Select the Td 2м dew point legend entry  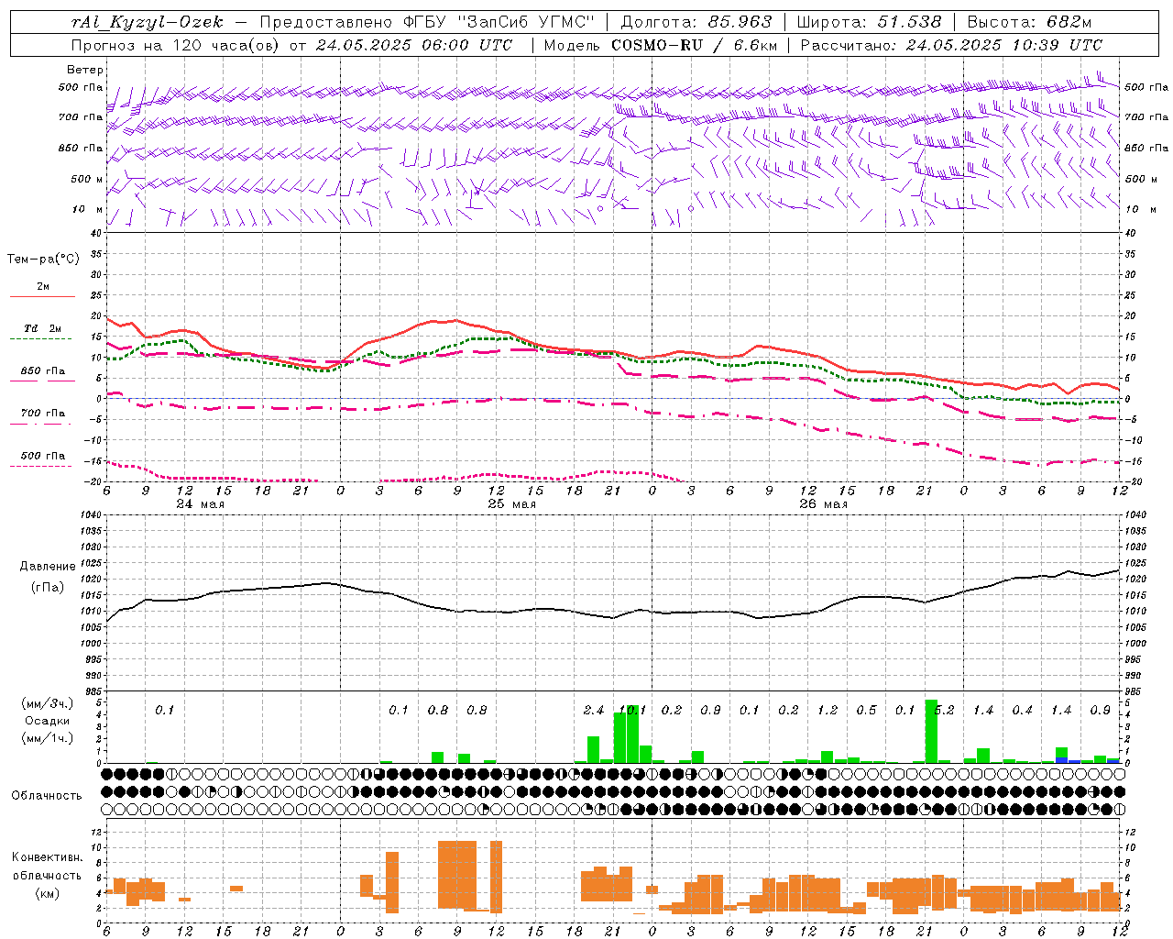[43, 328]
